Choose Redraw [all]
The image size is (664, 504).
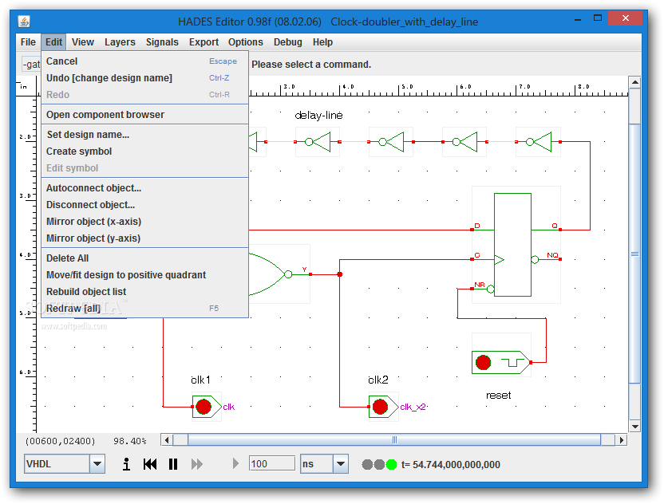[x=144, y=309]
